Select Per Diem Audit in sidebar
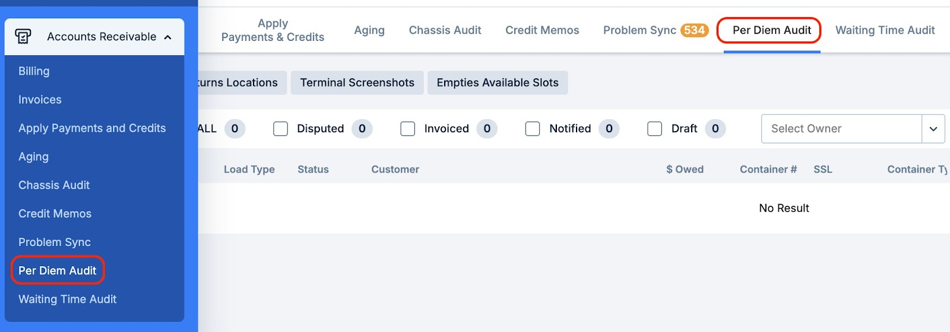Screen dimensions: 950x332 [x=57, y=270]
